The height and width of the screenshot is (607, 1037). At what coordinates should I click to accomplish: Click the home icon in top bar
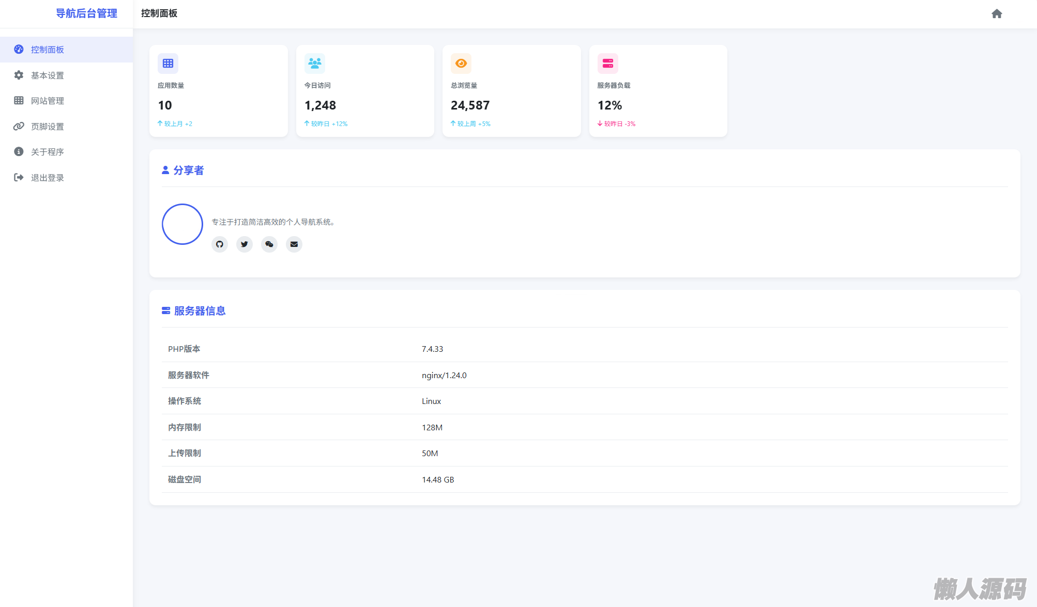point(997,14)
